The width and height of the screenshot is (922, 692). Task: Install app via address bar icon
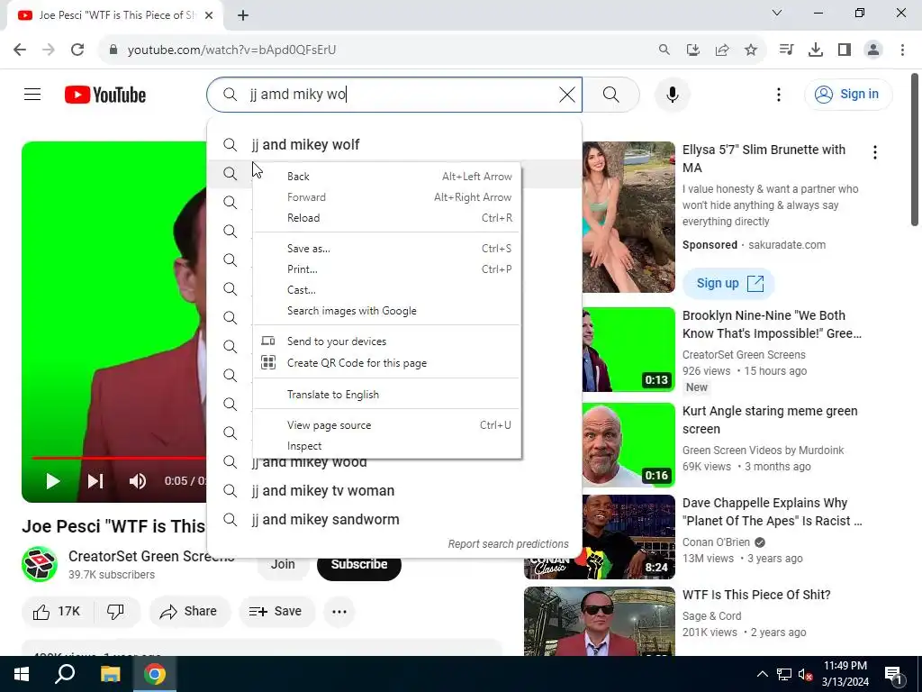pyautogui.click(x=692, y=50)
